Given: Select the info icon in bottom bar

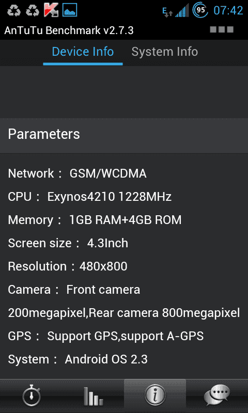Looking at the screenshot, I should click(155, 395).
